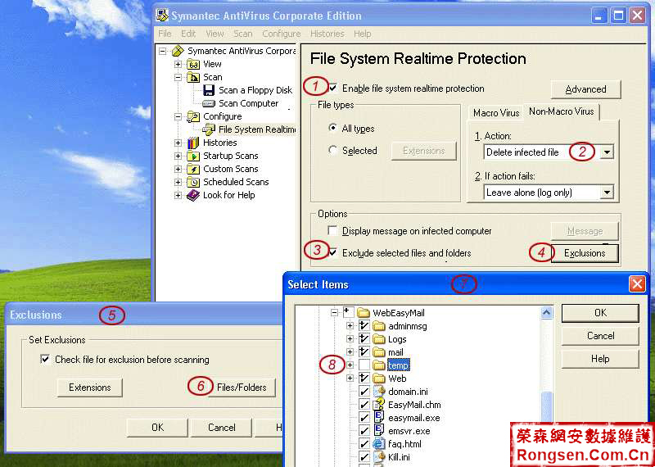
Task: Open the Exclusions button in Options
Action: tap(585, 253)
